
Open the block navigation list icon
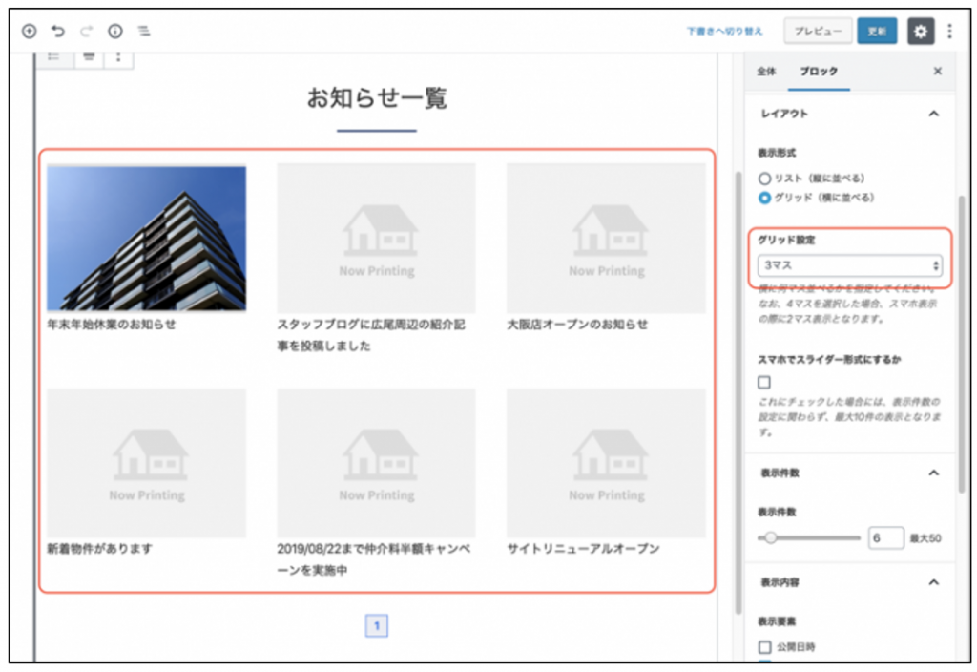tap(144, 31)
